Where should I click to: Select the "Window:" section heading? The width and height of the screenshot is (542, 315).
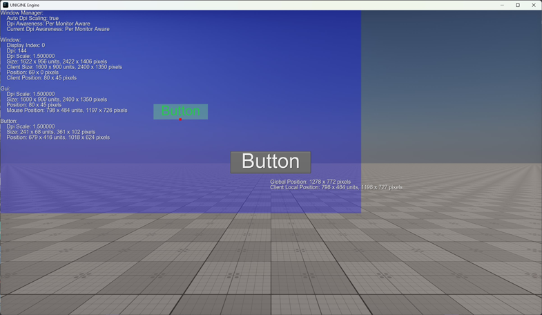10,40
